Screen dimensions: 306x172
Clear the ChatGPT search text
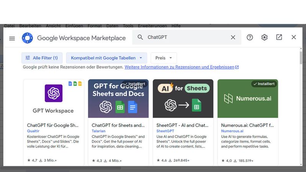coord(233,37)
